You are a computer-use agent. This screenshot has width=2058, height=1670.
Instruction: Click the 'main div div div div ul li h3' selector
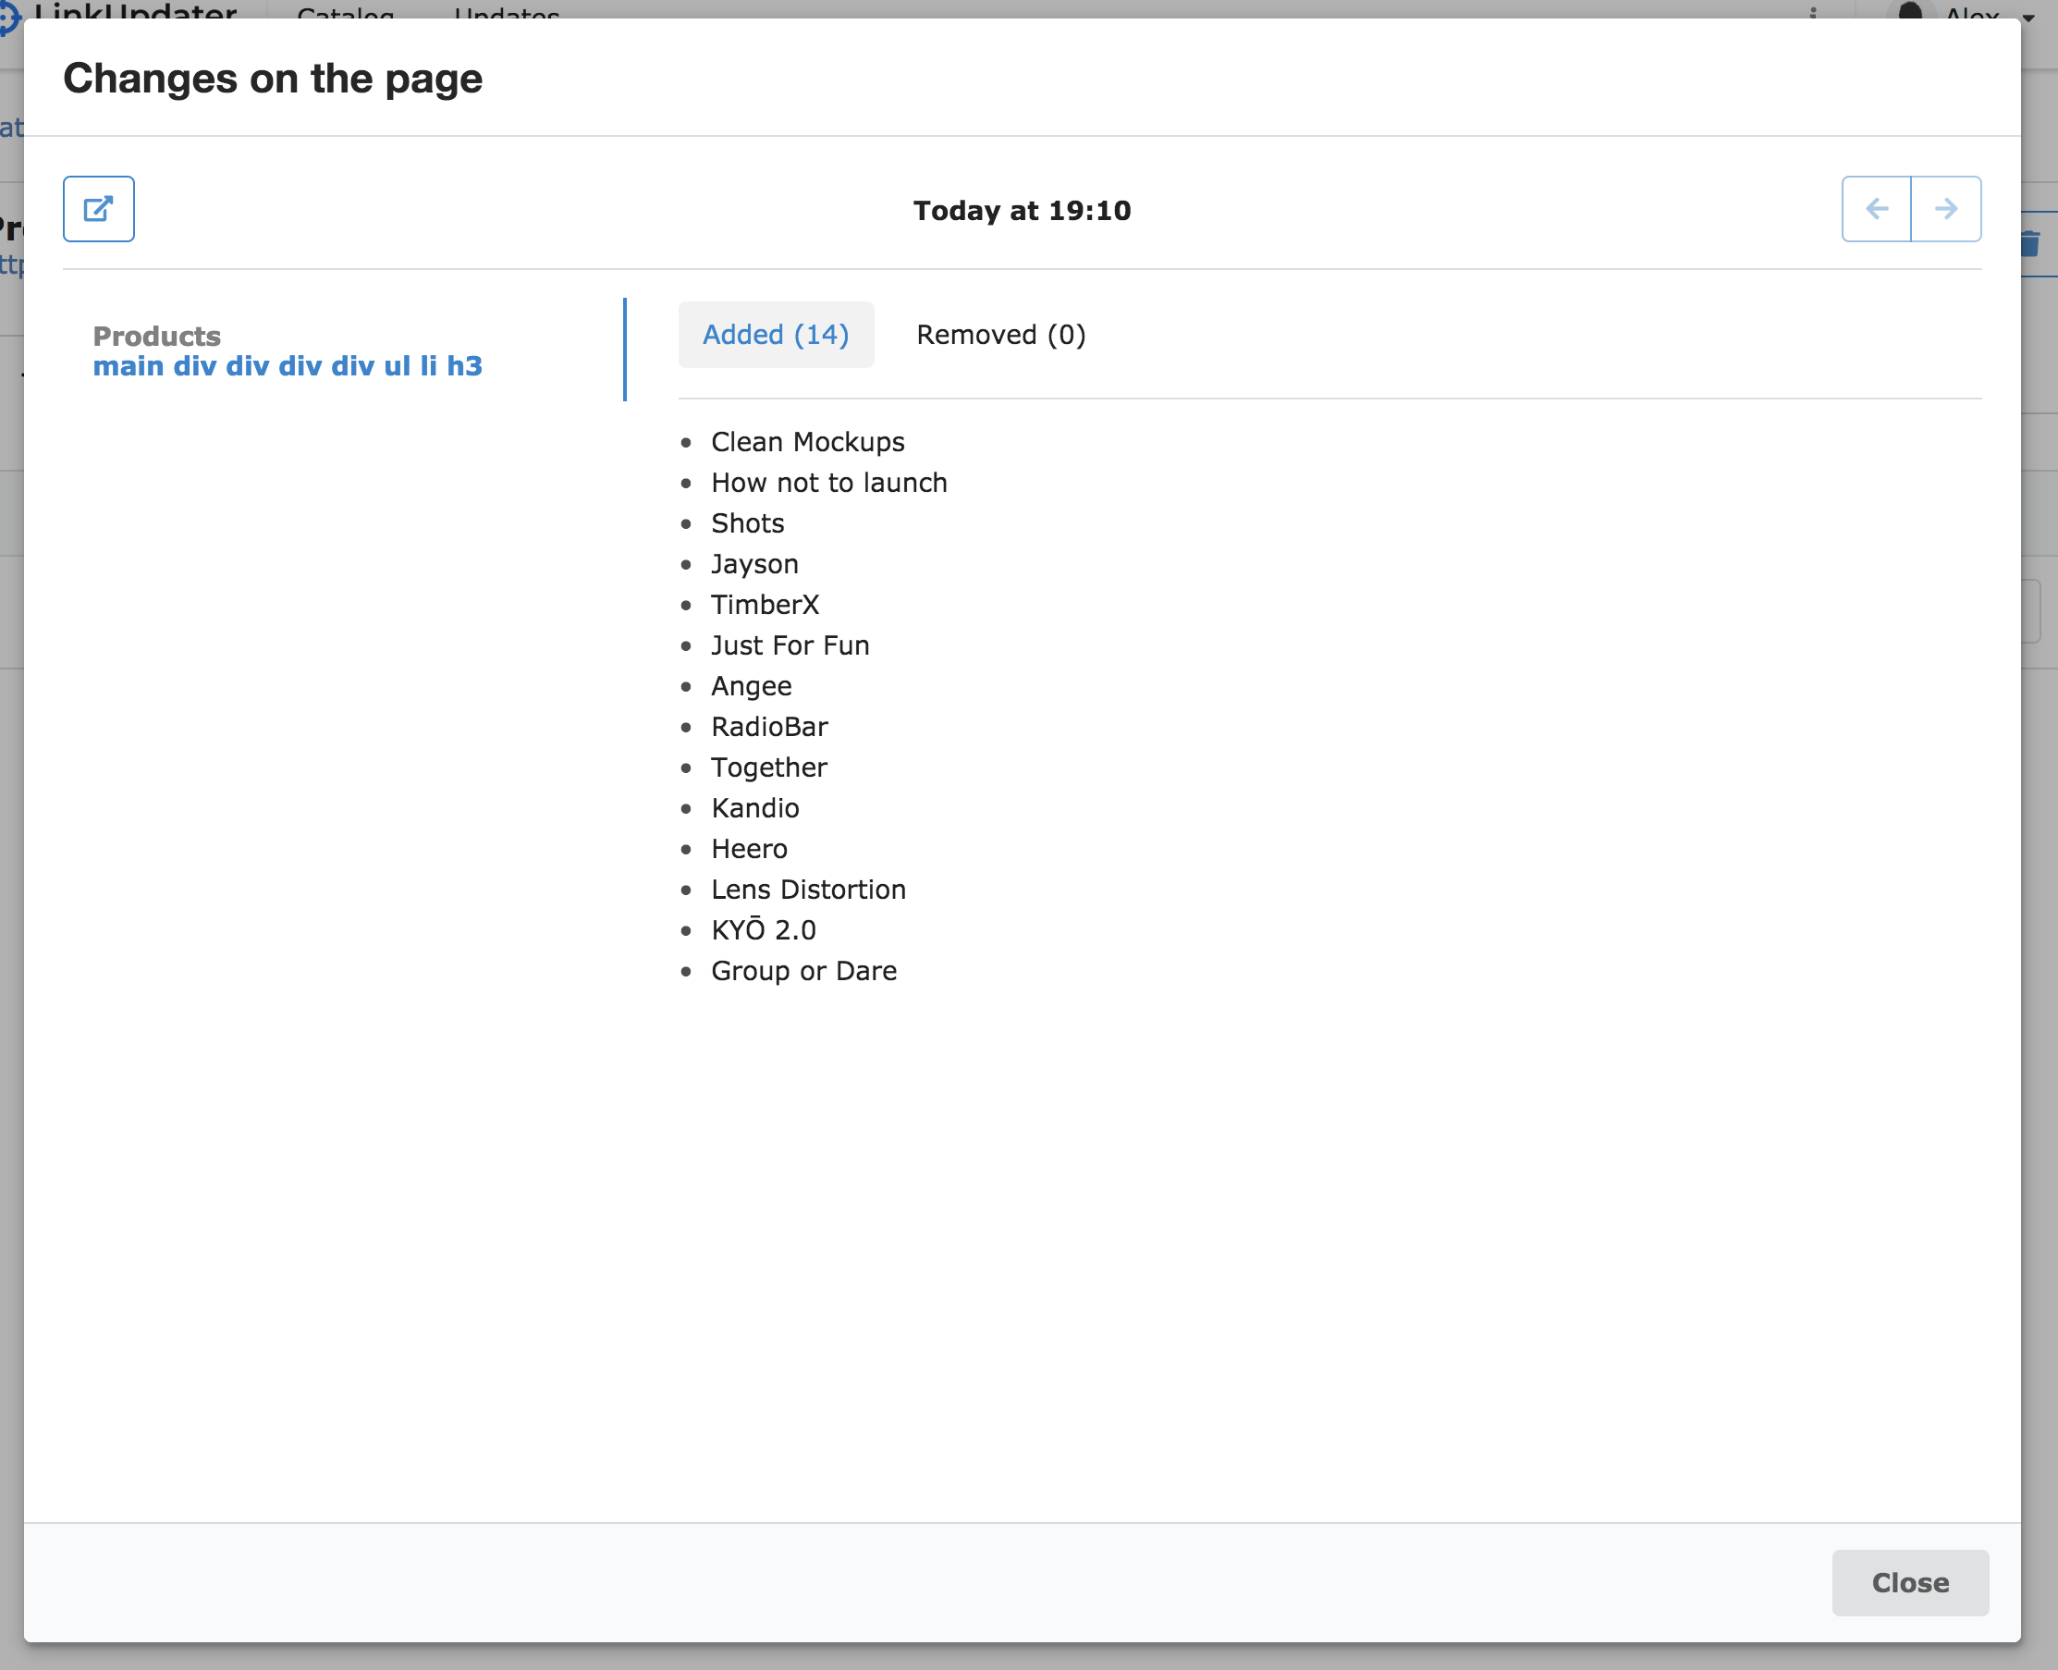[288, 366]
